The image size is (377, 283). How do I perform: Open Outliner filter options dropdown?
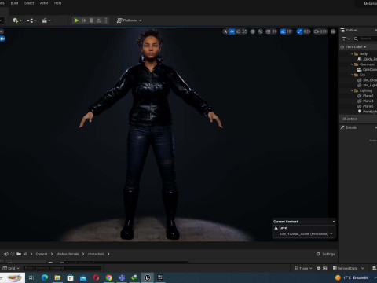346,39
